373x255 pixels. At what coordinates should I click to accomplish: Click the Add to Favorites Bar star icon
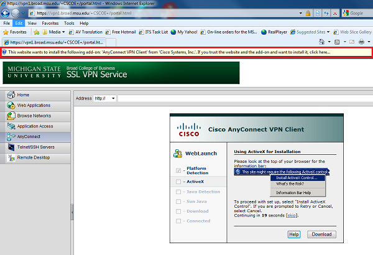pos(37,32)
